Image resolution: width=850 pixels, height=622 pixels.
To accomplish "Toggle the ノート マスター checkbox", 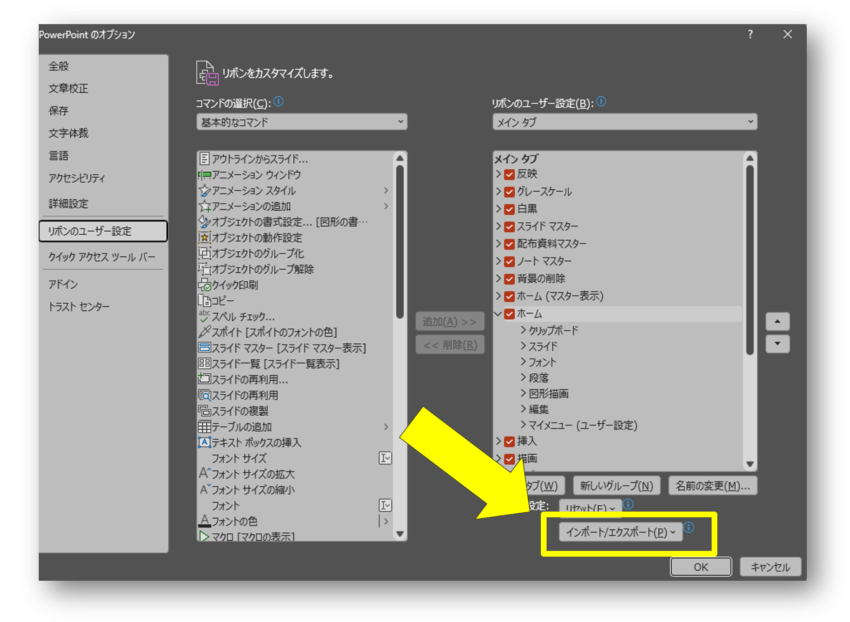I will [509, 261].
